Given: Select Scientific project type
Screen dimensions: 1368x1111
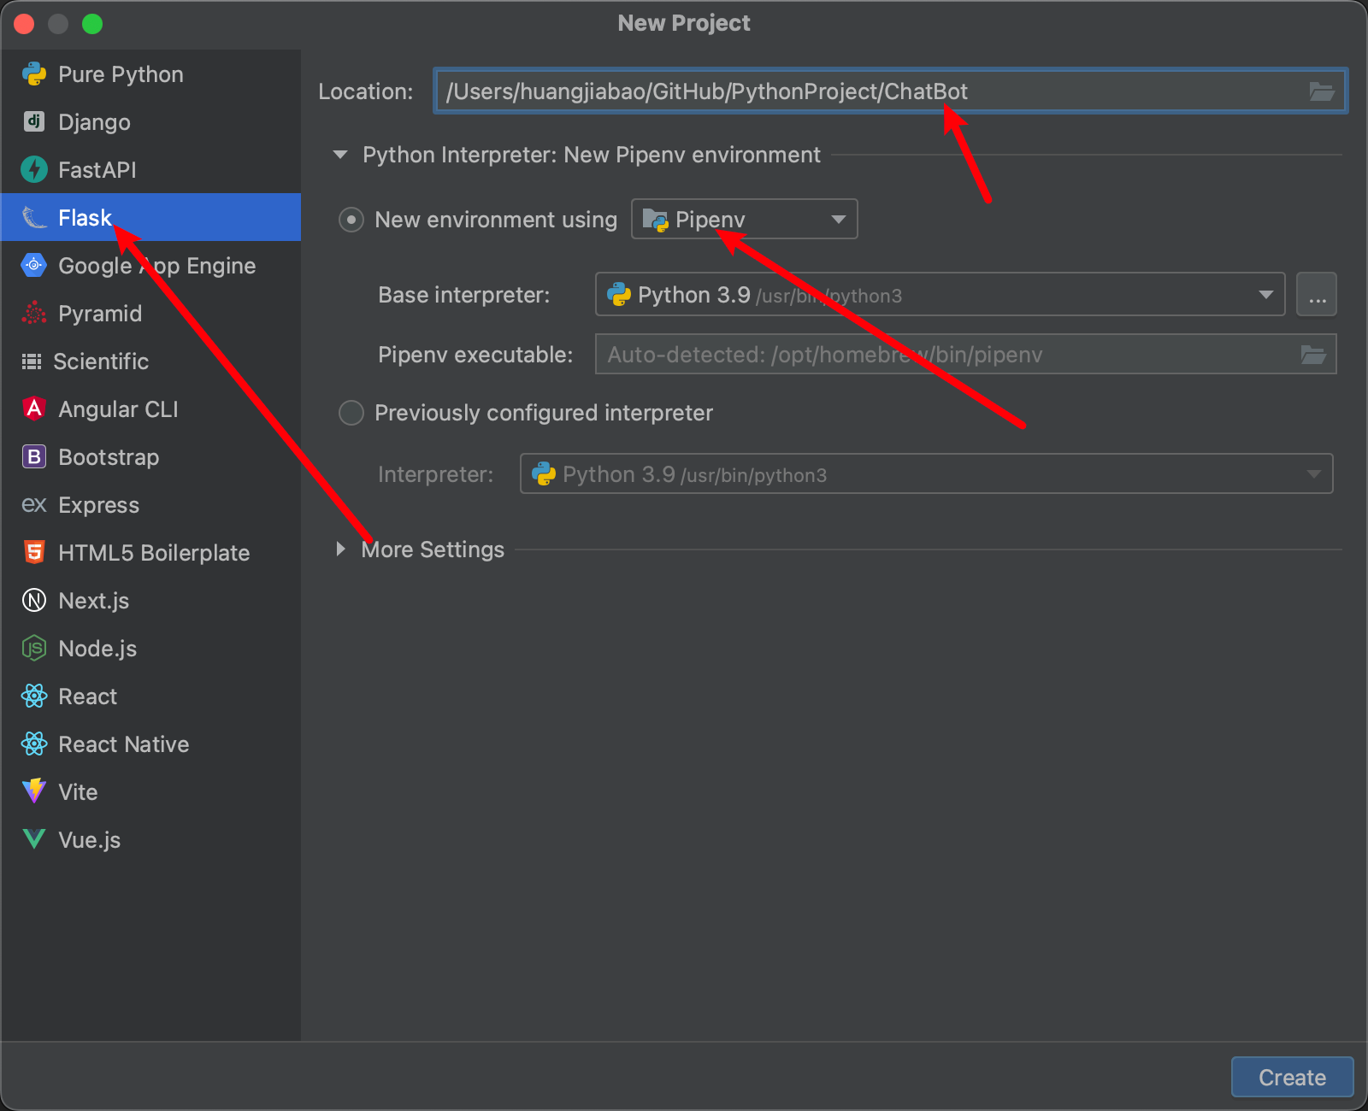Looking at the screenshot, I should [150, 362].
